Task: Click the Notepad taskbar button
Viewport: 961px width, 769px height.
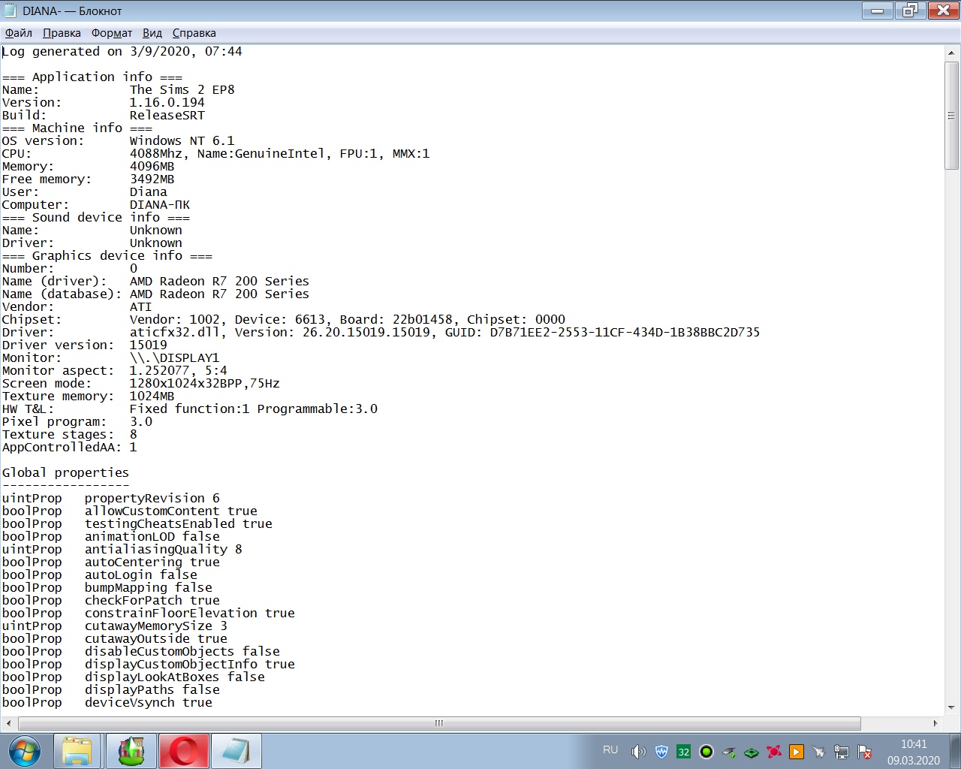Action: click(x=236, y=751)
